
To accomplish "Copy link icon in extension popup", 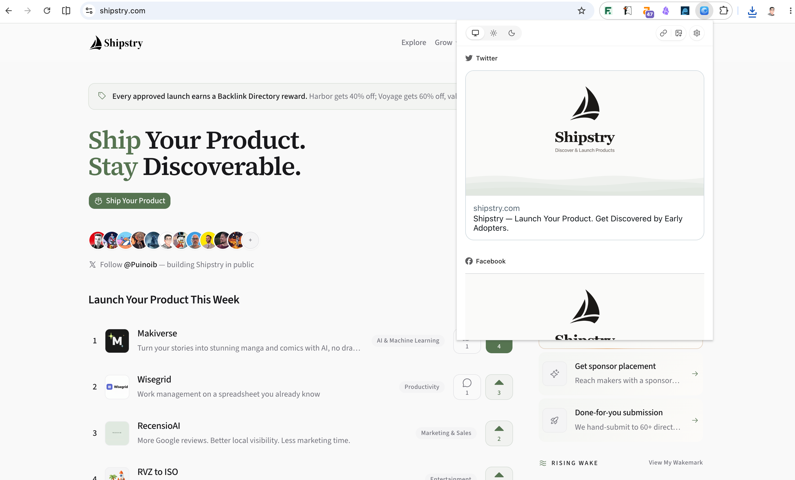I will coord(663,33).
